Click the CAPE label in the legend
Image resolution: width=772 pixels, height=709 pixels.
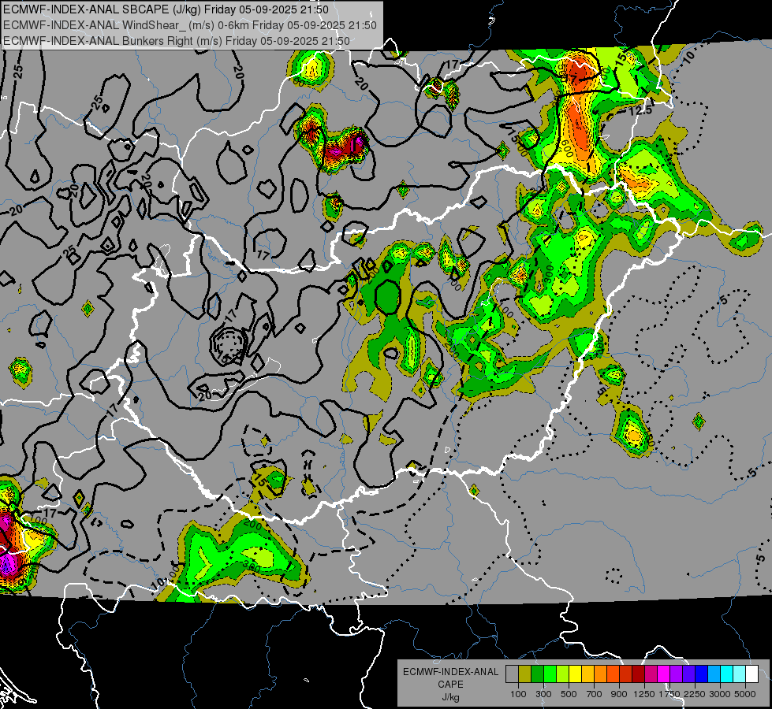click(450, 685)
